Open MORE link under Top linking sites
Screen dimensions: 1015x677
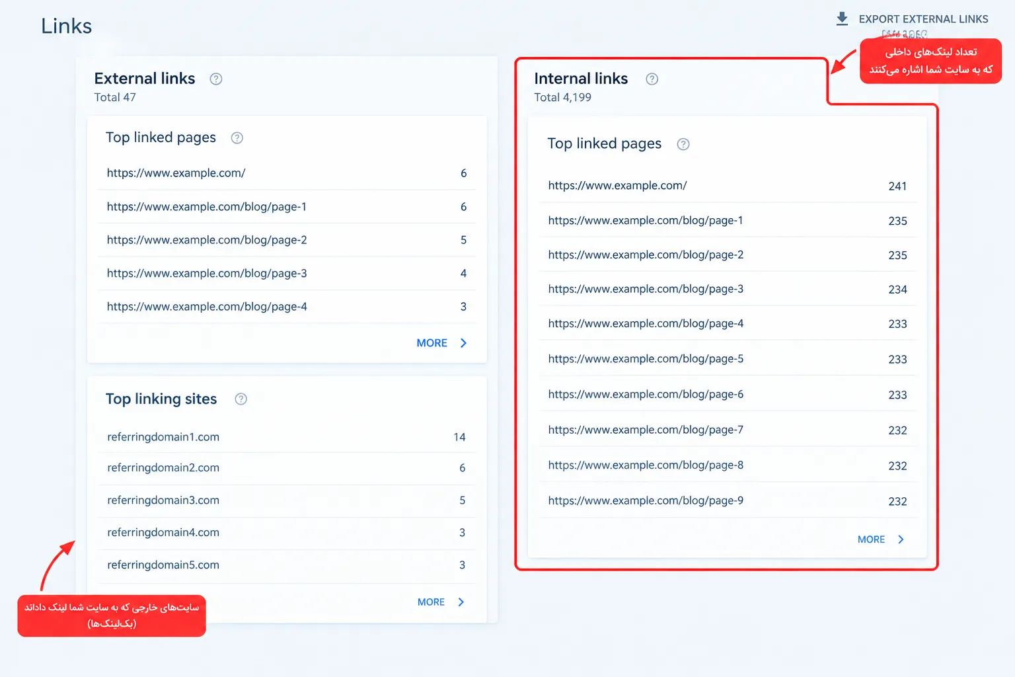coord(431,602)
